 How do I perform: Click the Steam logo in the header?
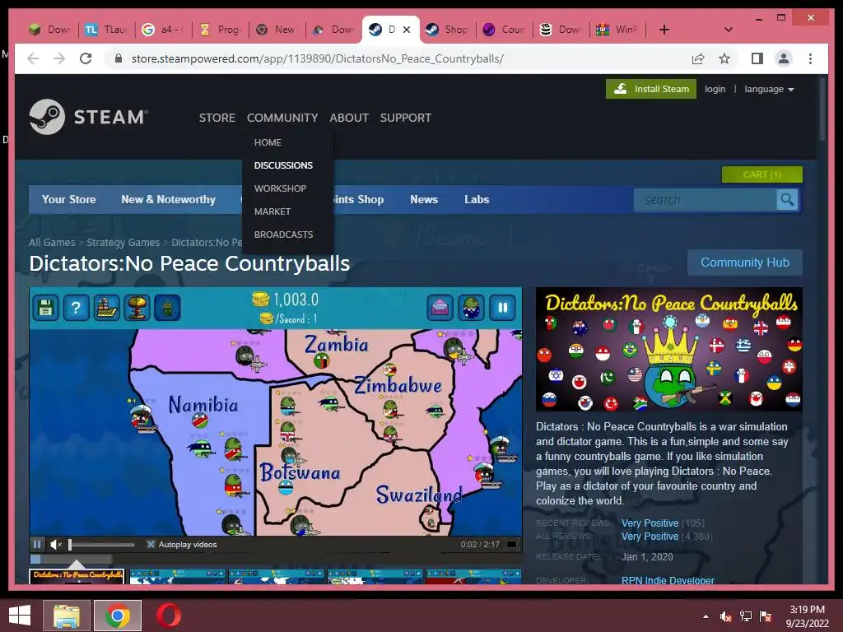tap(88, 117)
